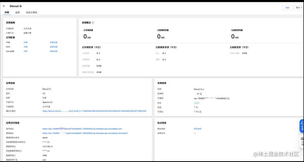Viewport: 304px width, 162px height.
Task: Select the 社群 tag value
Action: click(x=44, y=98)
